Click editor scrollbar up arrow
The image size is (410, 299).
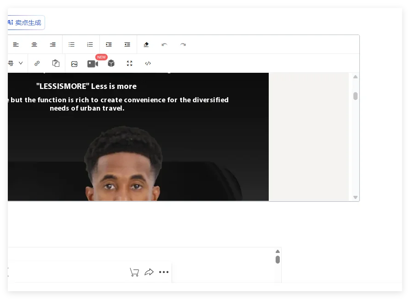coord(355,77)
